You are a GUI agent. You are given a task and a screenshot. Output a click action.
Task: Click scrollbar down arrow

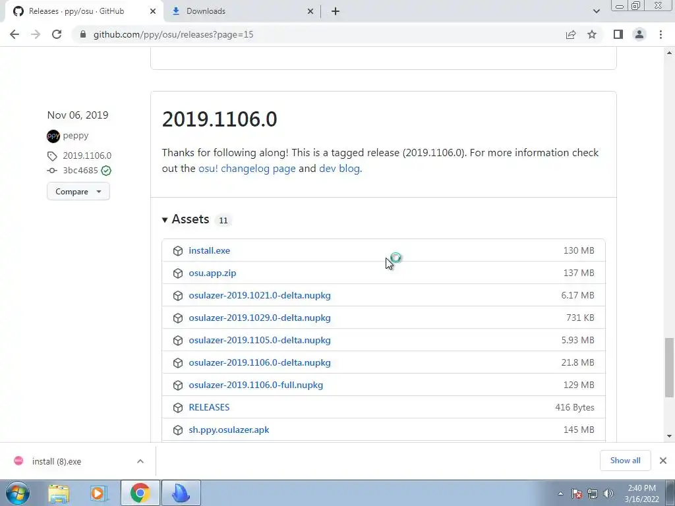tap(669, 436)
